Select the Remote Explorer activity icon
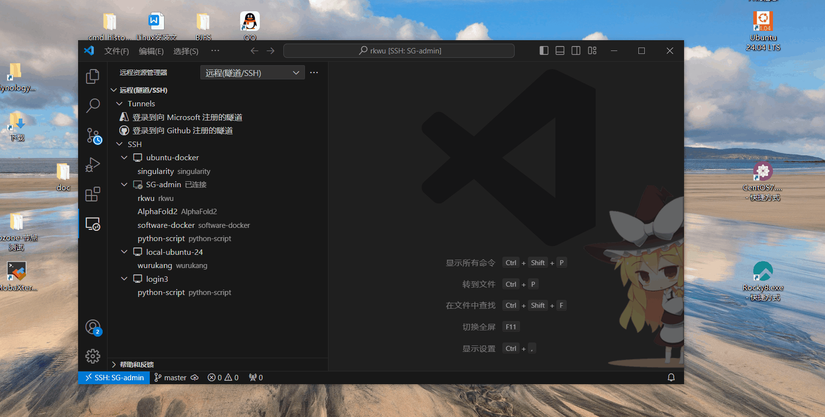This screenshot has width=825, height=417. point(93,224)
